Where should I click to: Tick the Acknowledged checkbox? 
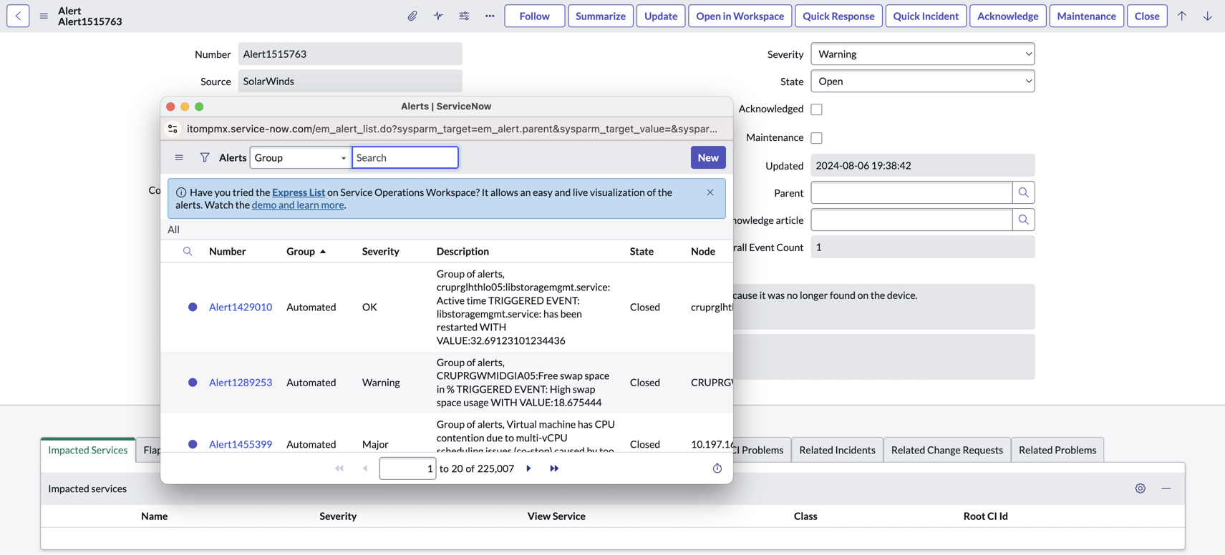pos(816,109)
